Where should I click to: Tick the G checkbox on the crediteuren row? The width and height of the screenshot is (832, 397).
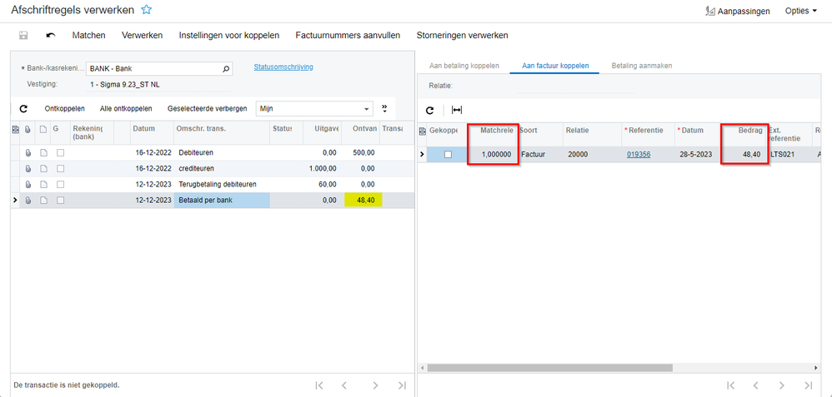(x=60, y=169)
